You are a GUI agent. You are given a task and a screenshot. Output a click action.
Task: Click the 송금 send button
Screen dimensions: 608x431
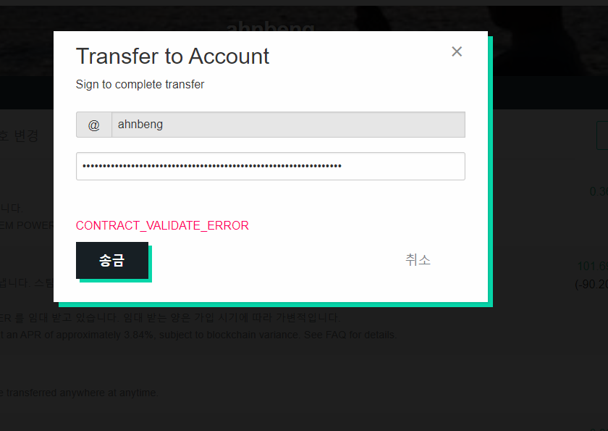coord(112,260)
